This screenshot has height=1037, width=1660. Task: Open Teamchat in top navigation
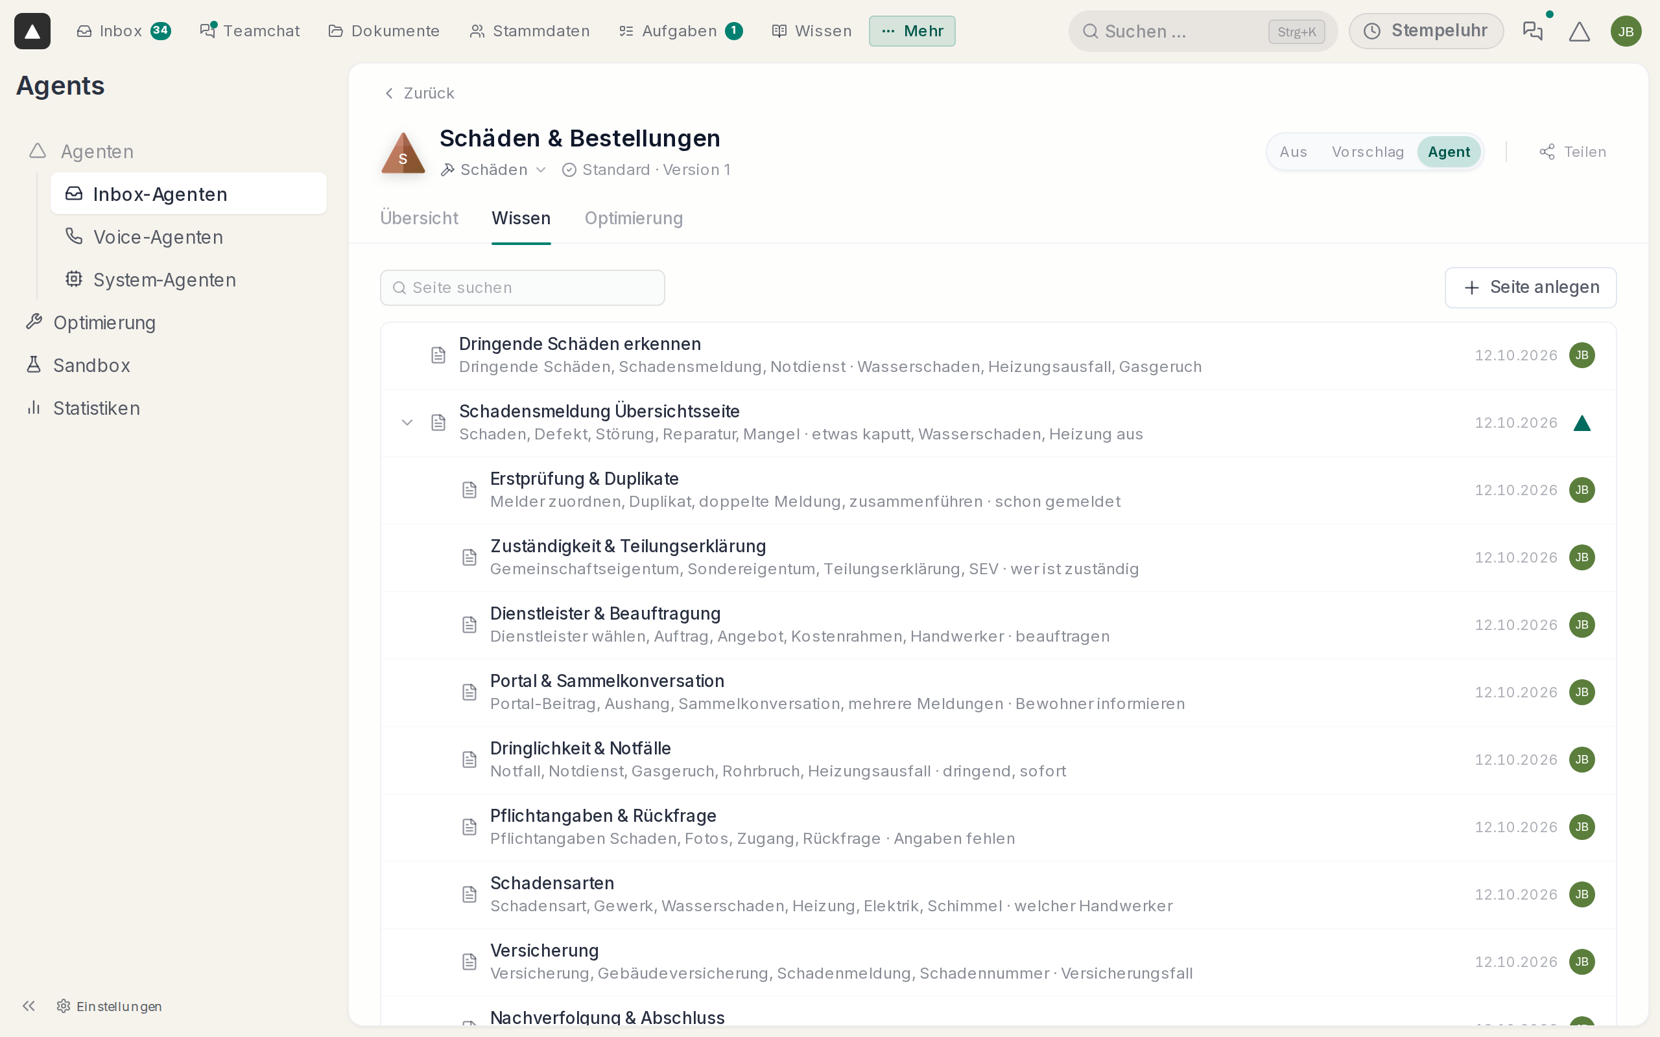250,31
